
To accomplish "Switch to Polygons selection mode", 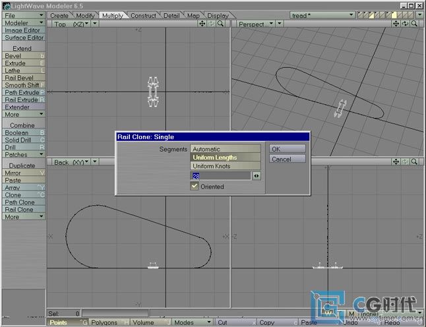I will (x=109, y=322).
